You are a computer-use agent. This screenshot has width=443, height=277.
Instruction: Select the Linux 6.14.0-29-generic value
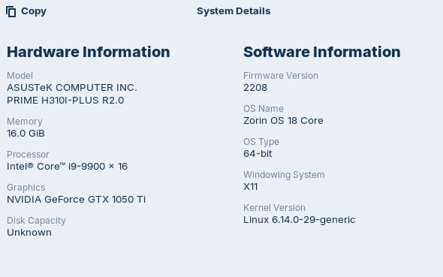[x=300, y=220]
